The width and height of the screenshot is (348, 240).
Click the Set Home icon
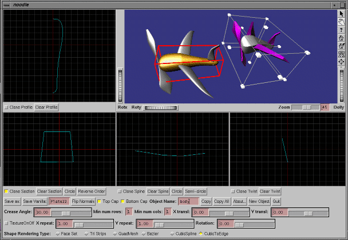342,45
